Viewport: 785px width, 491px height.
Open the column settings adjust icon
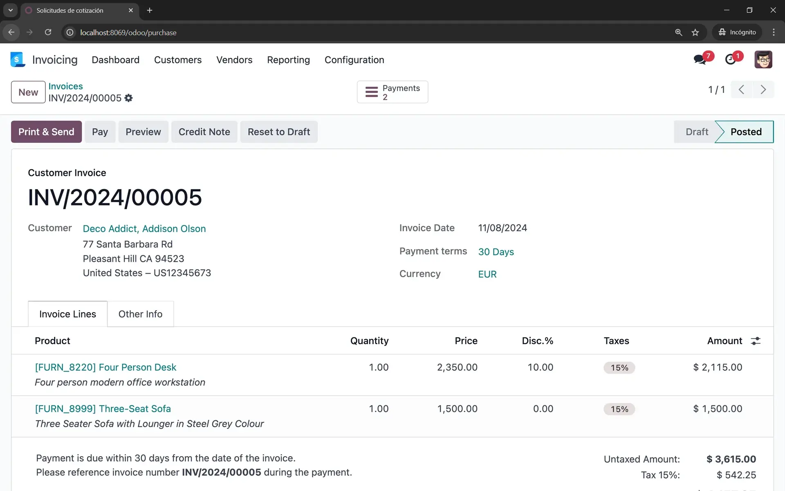point(756,341)
